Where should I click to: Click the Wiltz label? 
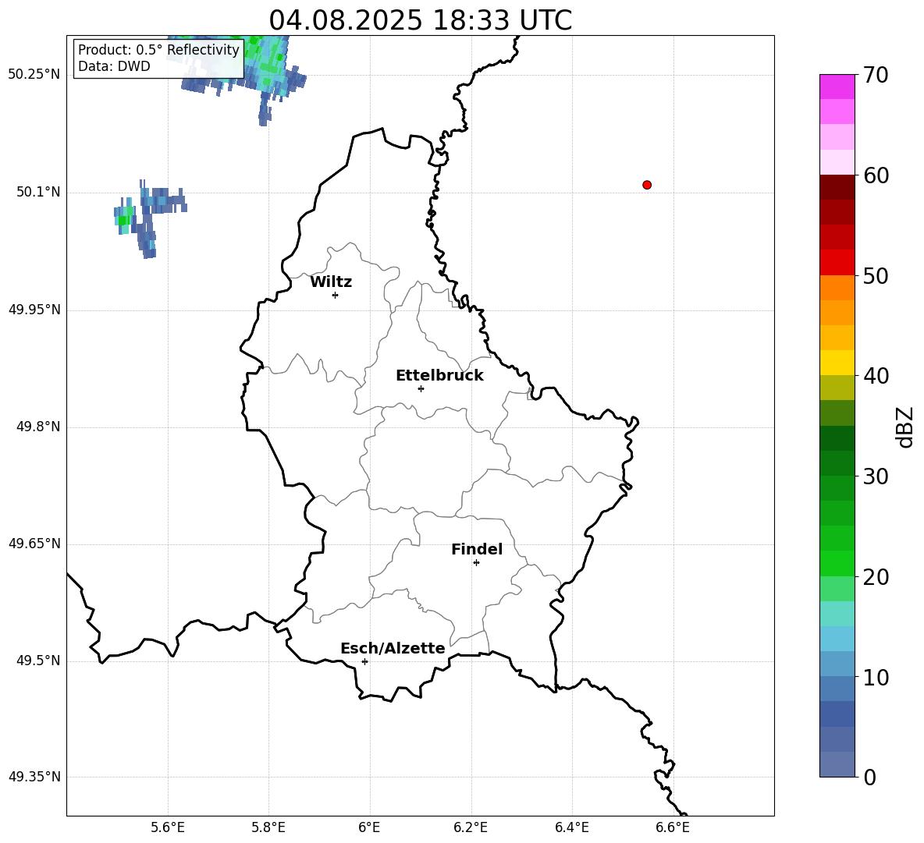(331, 282)
